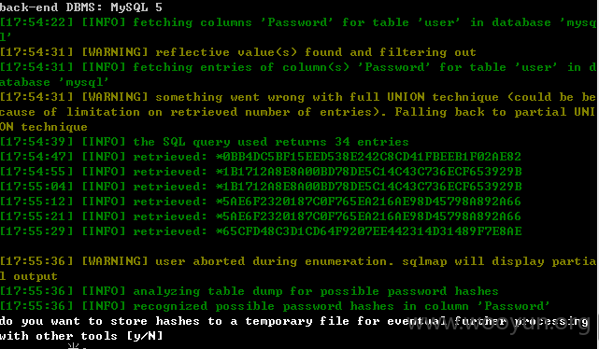
Task: Click the 17:55:36 timestamp on the warning line
Action: pos(36,261)
